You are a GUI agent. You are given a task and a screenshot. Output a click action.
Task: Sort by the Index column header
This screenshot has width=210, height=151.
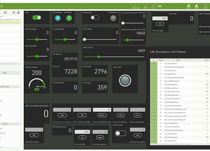(160, 60)
